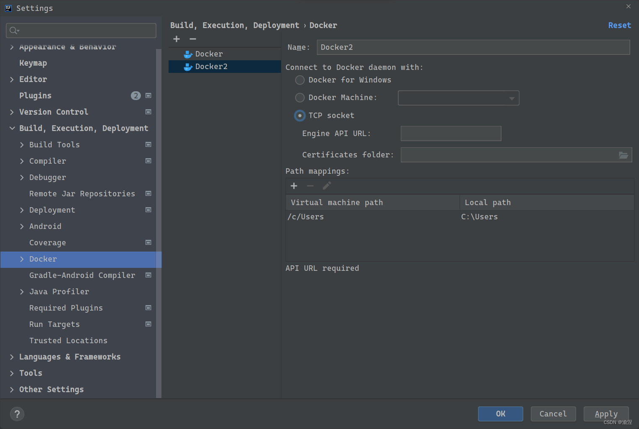Edit path mapping with pencil icon
The height and width of the screenshot is (429, 639).
click(327, 186)
